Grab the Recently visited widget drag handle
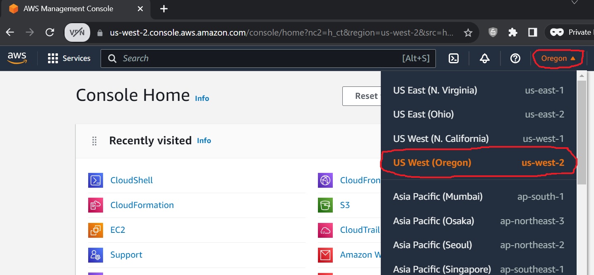Screen dimensions: 594x275 [94, 141]
